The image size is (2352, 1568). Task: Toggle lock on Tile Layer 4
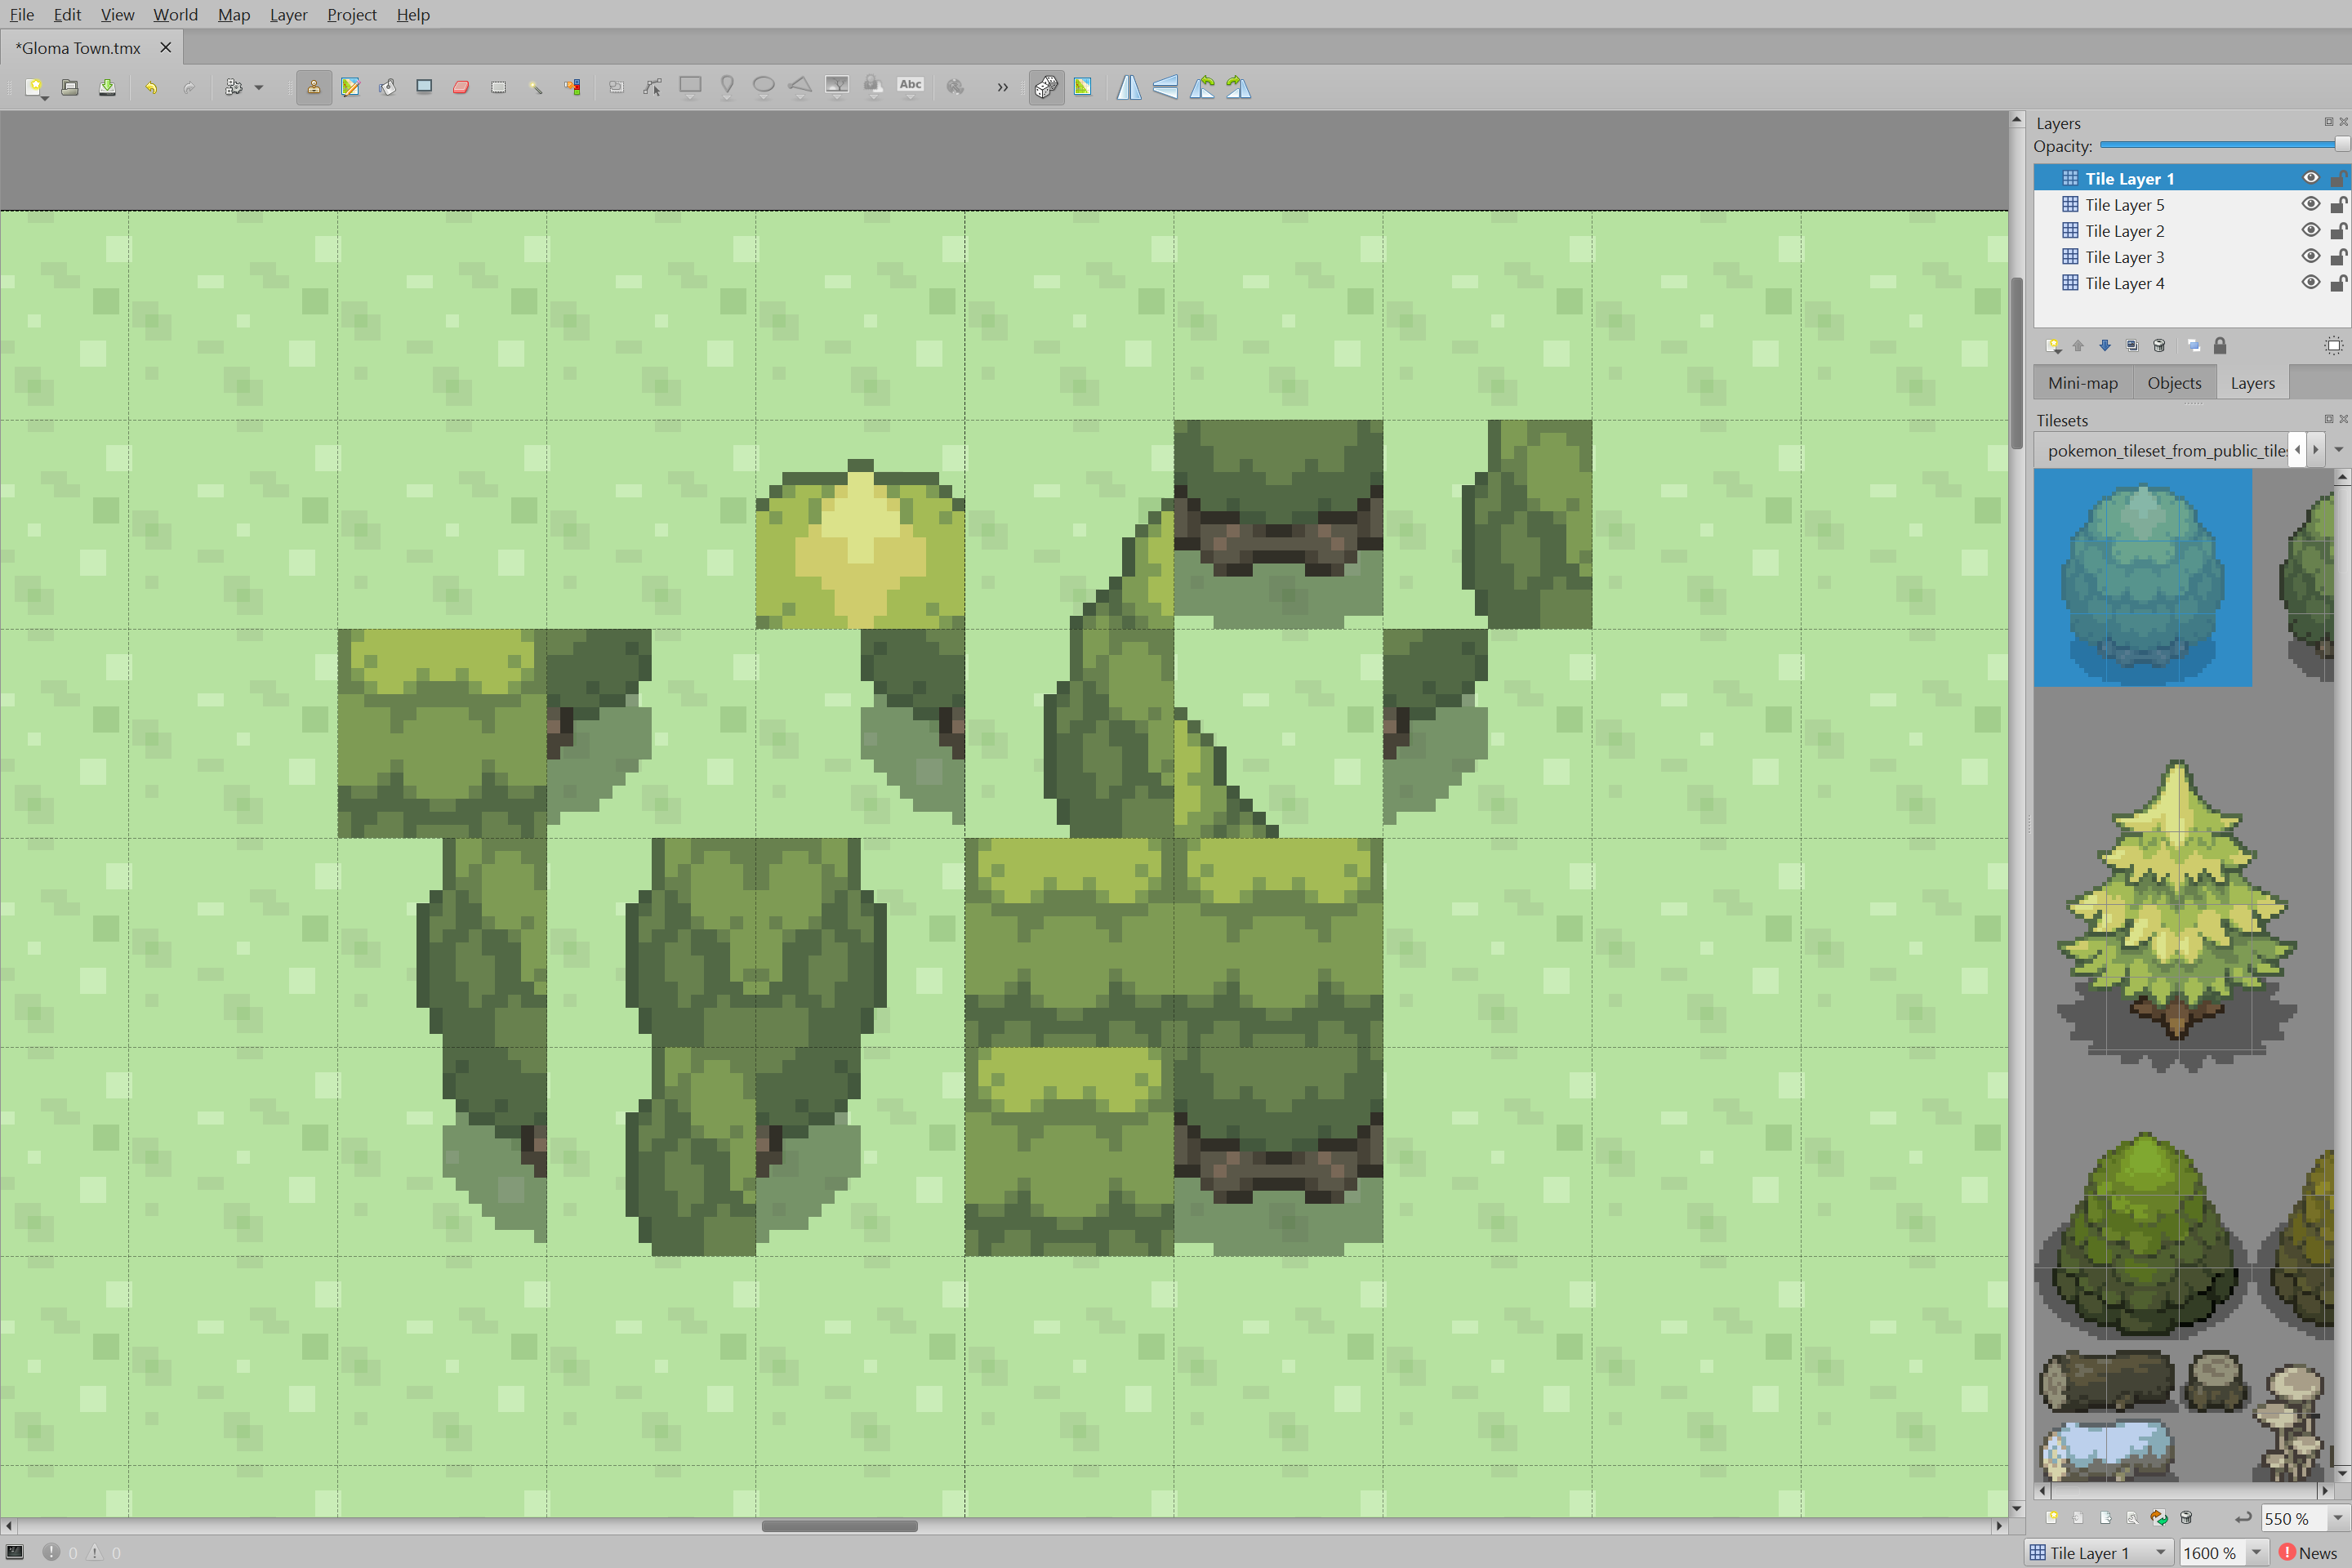click(x=2338, y=283)
